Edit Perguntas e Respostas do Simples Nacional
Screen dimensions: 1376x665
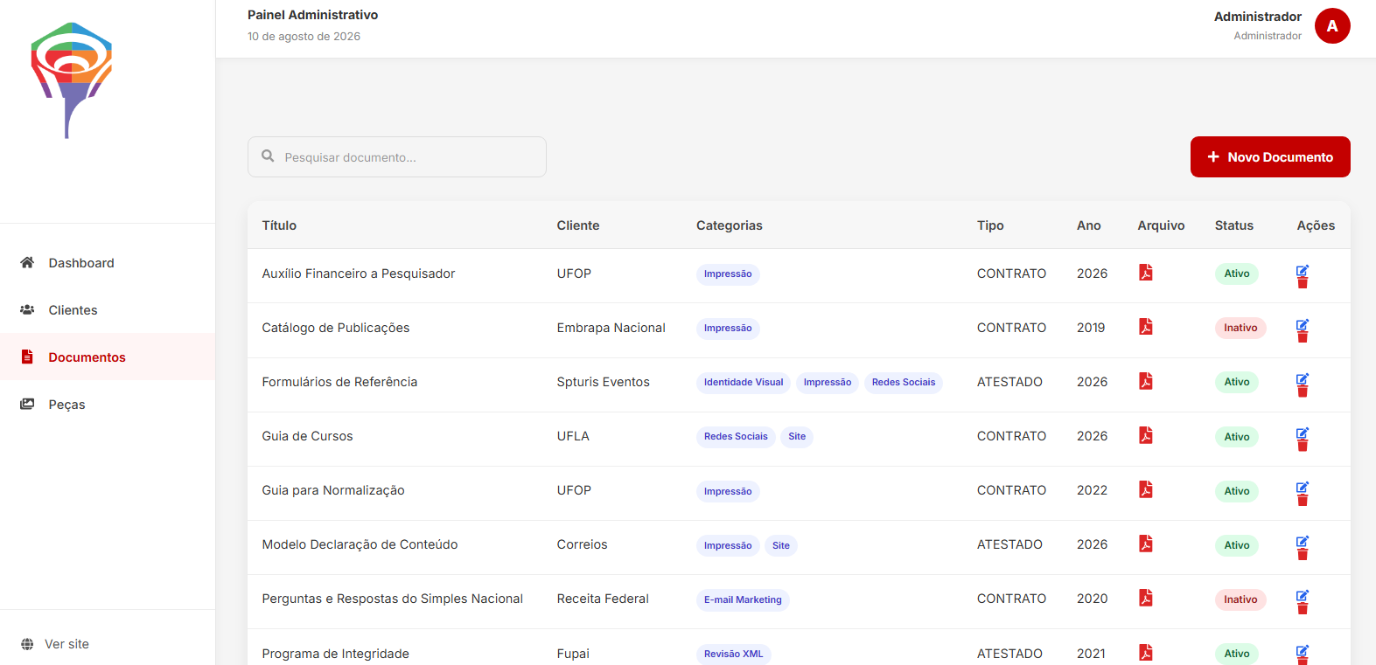click(1303, 596)
